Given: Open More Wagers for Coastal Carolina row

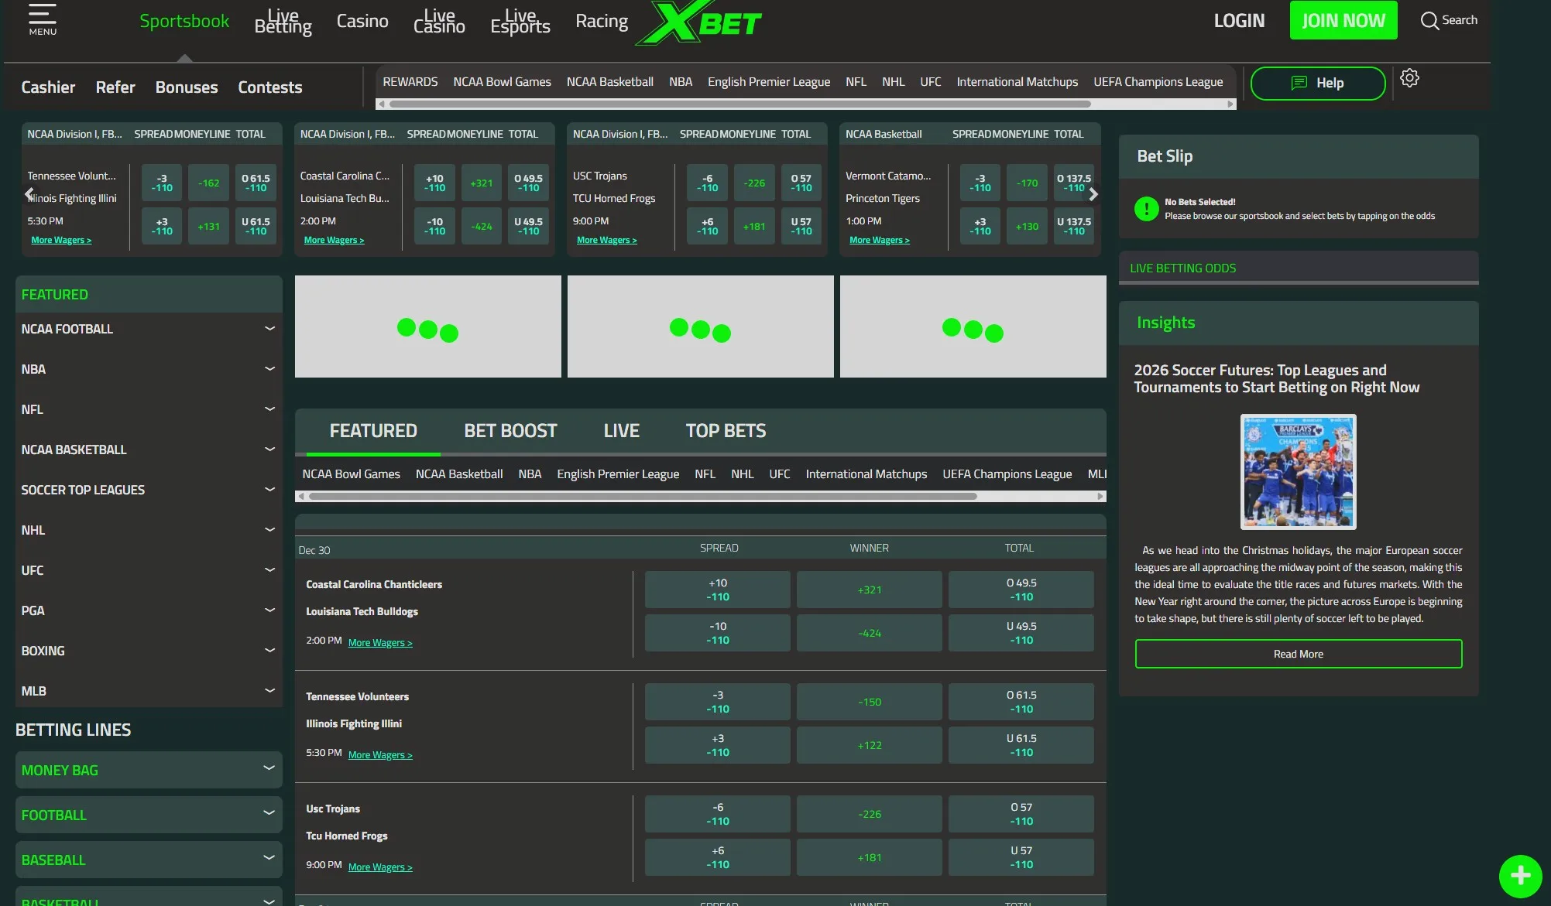Looking at the screenshot, I should pyautogui.click(x=380, y=643).
